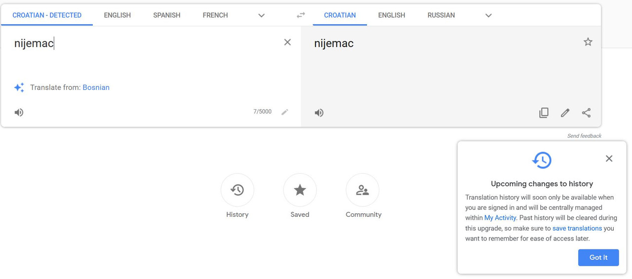Swap source and target languages

[x=301, y=15]
